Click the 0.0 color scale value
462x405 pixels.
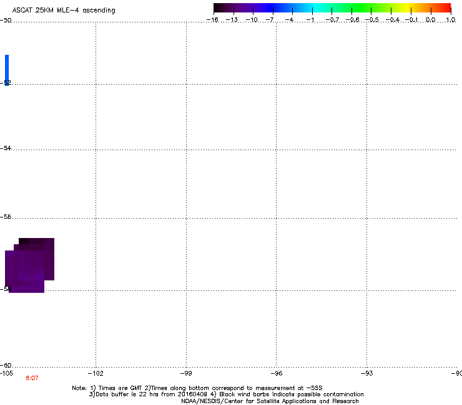tap(431, 20)
